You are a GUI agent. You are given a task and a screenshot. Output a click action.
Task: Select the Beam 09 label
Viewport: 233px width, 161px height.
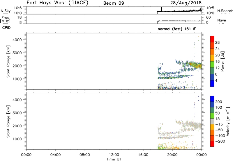tap(114, 3)
